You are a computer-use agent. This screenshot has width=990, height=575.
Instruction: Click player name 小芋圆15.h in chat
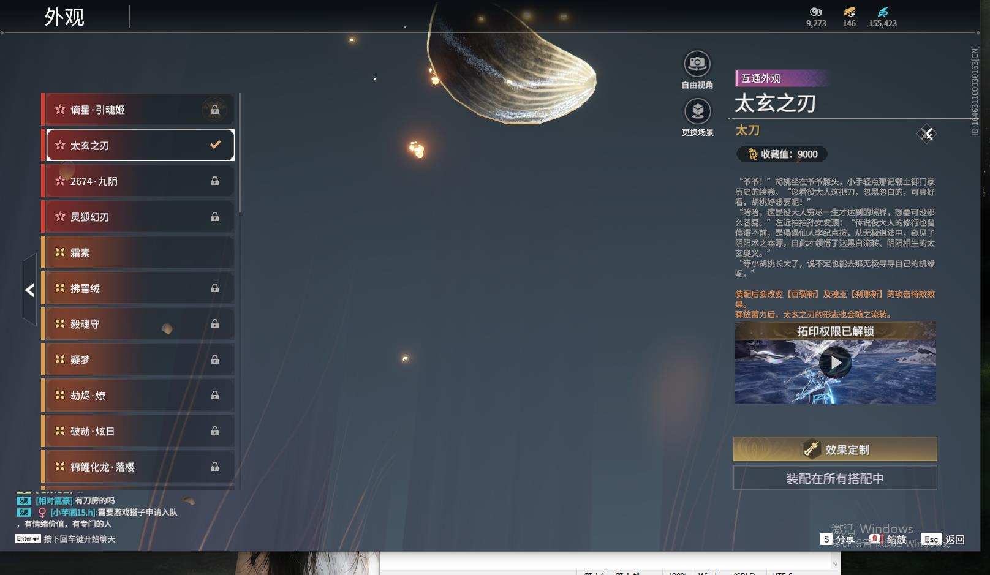pos(73,512)
